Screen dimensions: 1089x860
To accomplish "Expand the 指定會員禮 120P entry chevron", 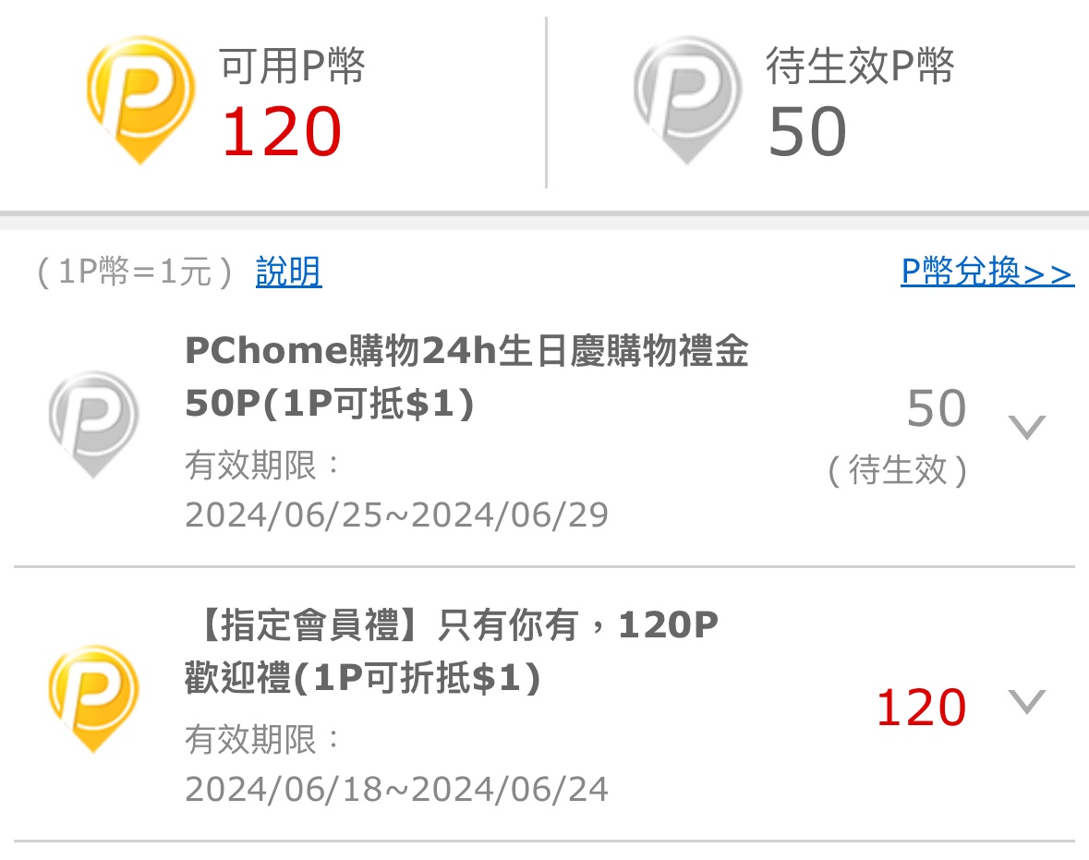I will coord(1026,702).
